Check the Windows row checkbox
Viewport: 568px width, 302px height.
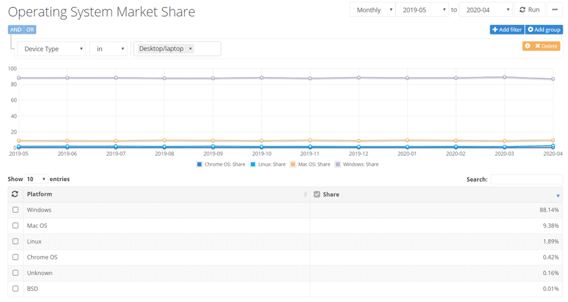click(16, 210)
